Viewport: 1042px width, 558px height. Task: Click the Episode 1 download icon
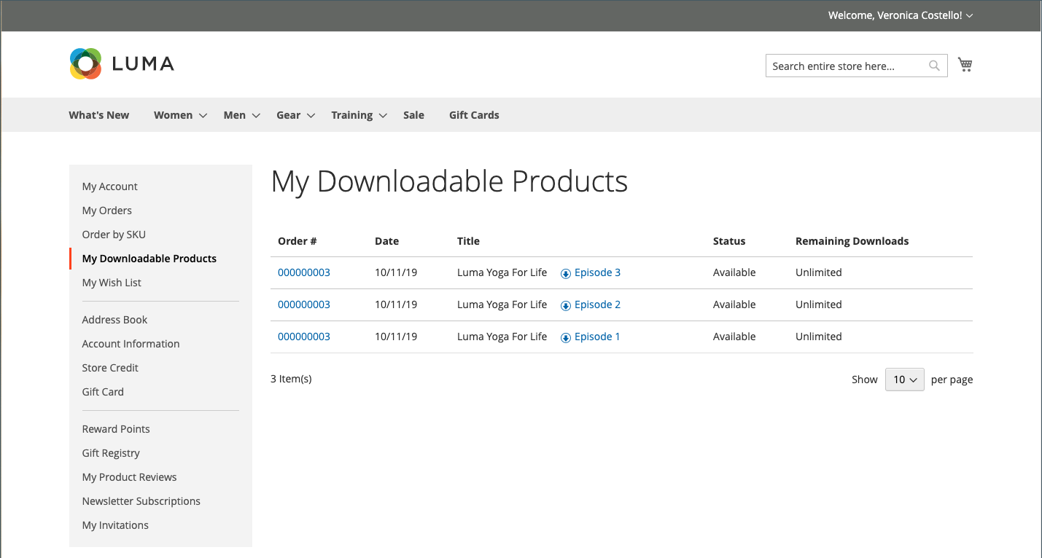tap(565, 337)
